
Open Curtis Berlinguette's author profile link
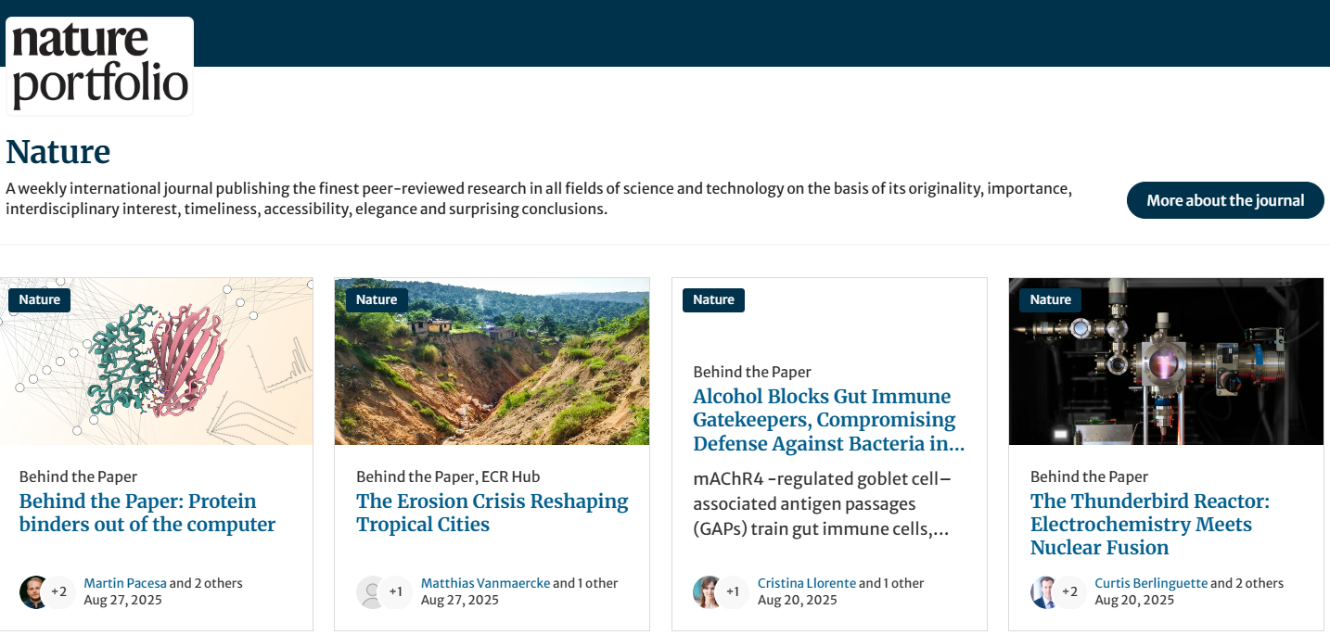pyautogui.click(x=1150, y=583)
